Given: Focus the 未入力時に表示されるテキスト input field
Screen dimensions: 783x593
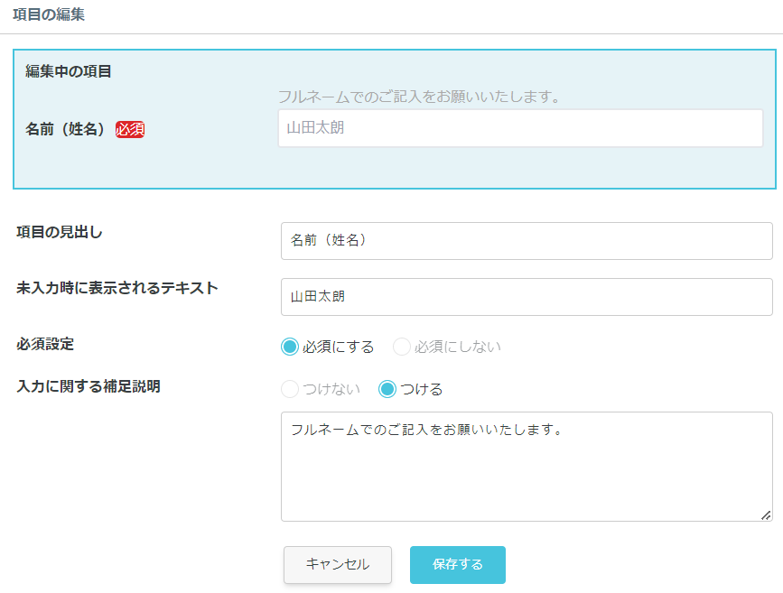Looking at the screenshot, I should click(x=527, y=296).
